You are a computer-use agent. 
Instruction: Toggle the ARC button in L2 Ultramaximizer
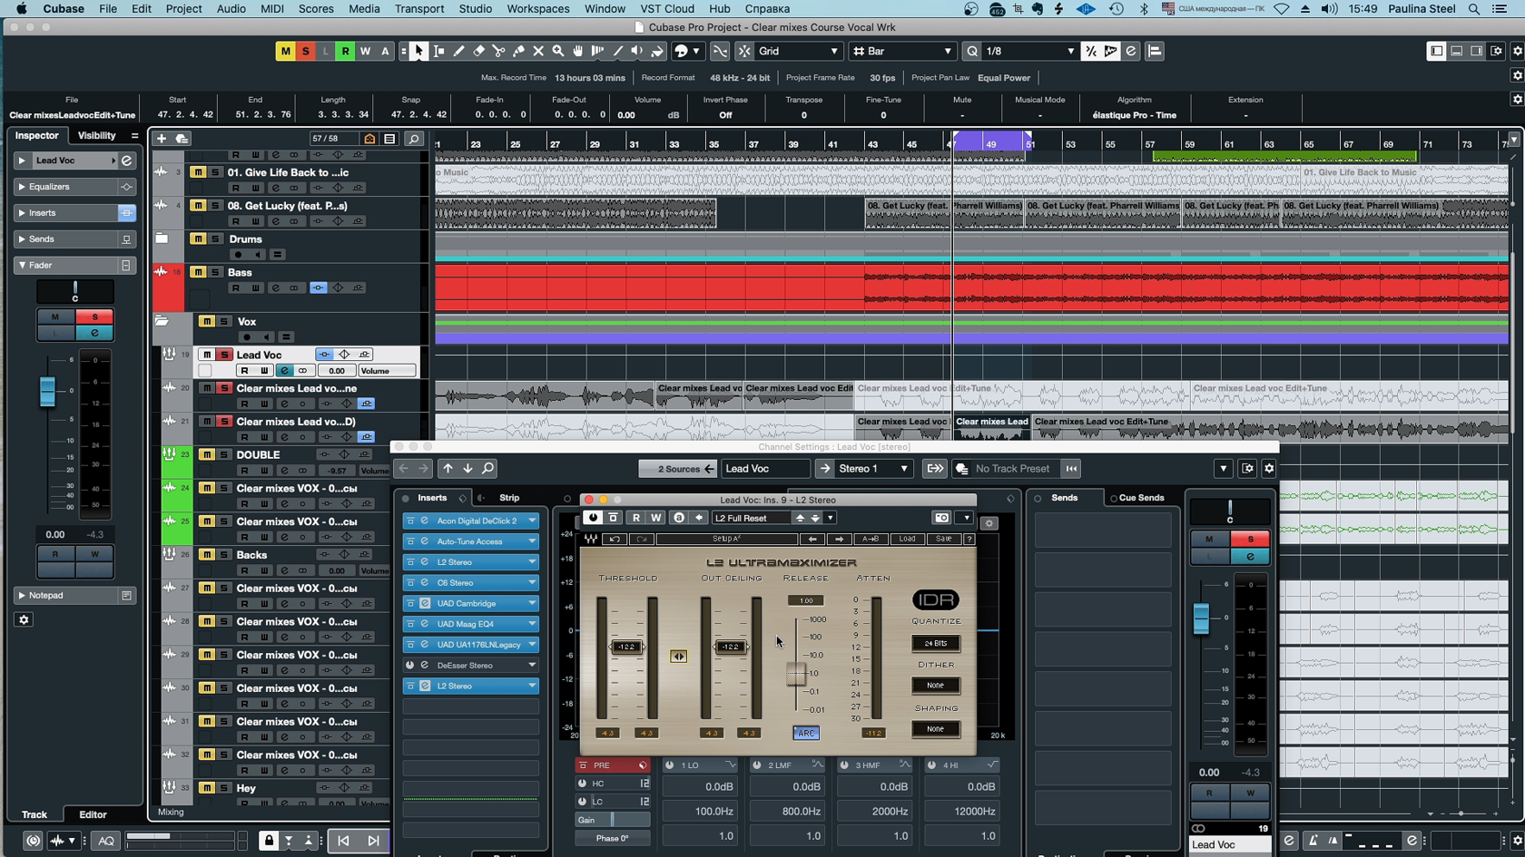pyautogui.click(x=805, y=733)
